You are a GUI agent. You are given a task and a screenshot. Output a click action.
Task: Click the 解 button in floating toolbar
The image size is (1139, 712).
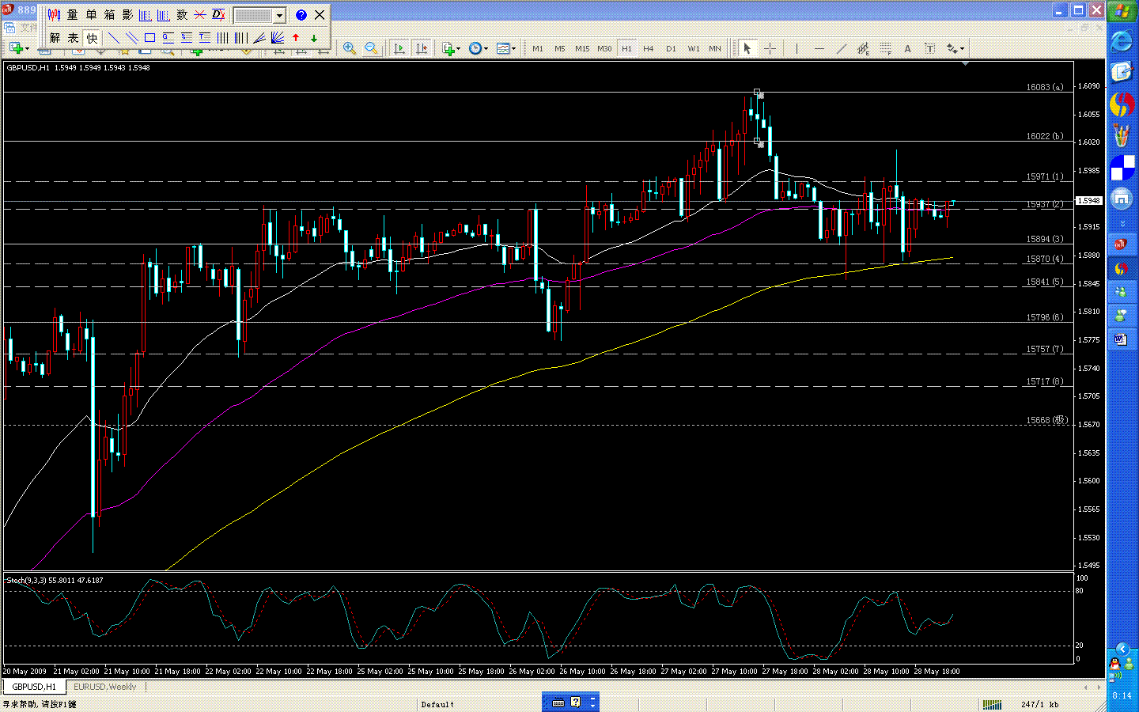[55, 37]
